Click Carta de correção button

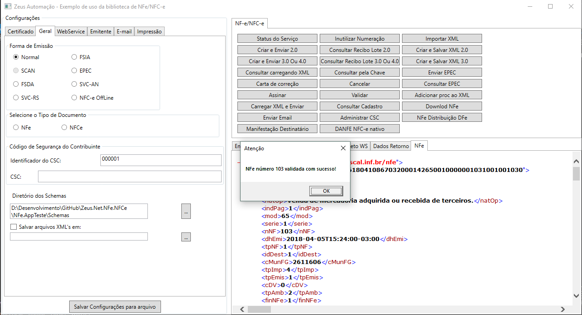pyautogui.click(x=277, y=84)
